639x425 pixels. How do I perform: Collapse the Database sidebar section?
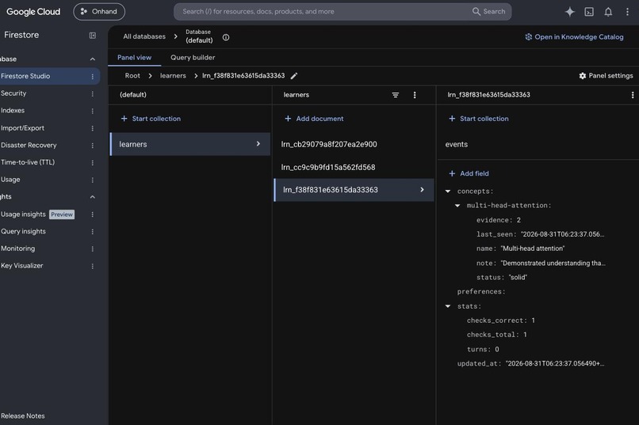(93, 59)
